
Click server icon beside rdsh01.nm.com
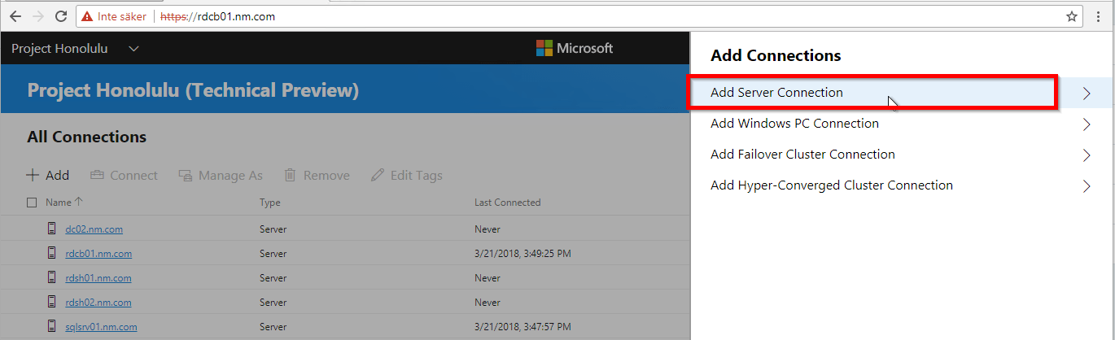[51, 277]
